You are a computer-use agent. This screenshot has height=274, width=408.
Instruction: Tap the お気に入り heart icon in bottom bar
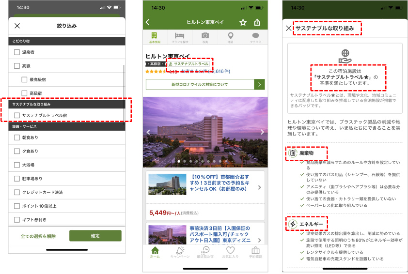(230, 252)
